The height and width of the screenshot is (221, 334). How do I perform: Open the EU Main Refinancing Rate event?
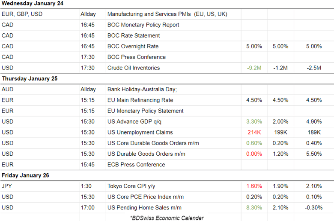(x=140, y=100)
